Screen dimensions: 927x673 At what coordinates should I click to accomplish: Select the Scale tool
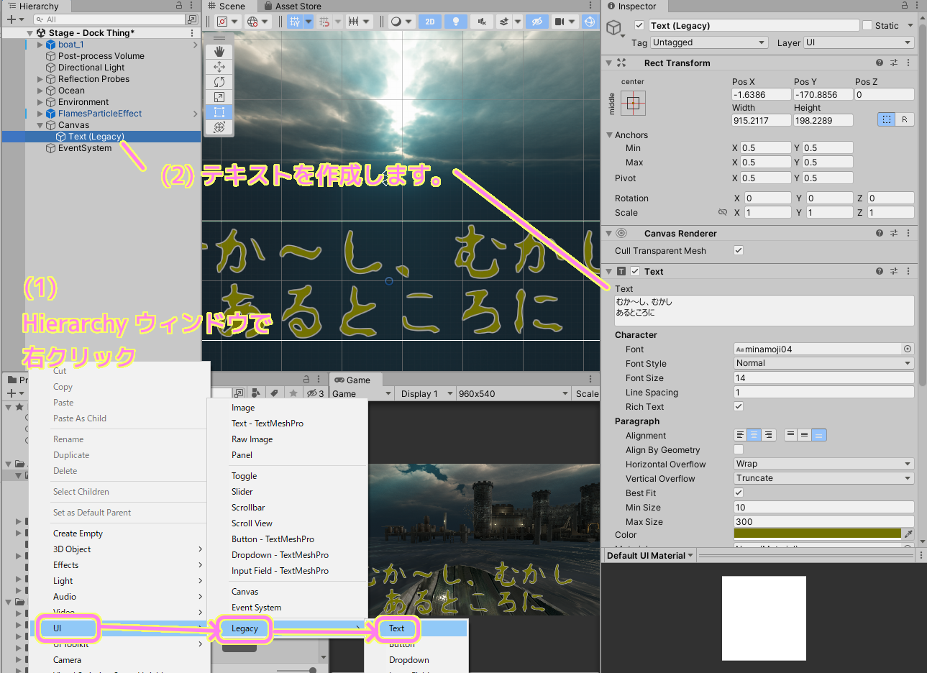pos(219,97)
